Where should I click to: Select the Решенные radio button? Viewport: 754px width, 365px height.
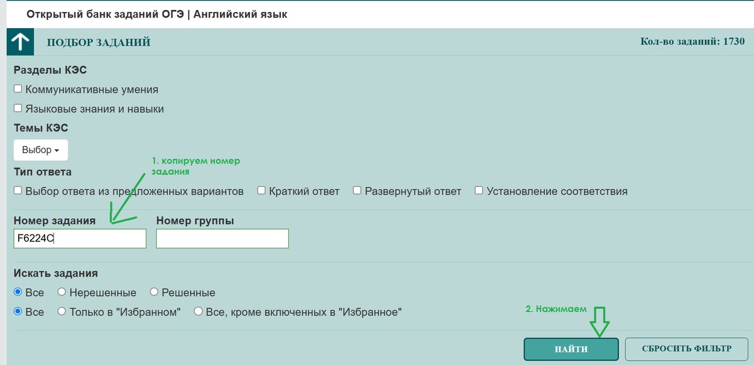pyautogui.click(x=153, y=292)
